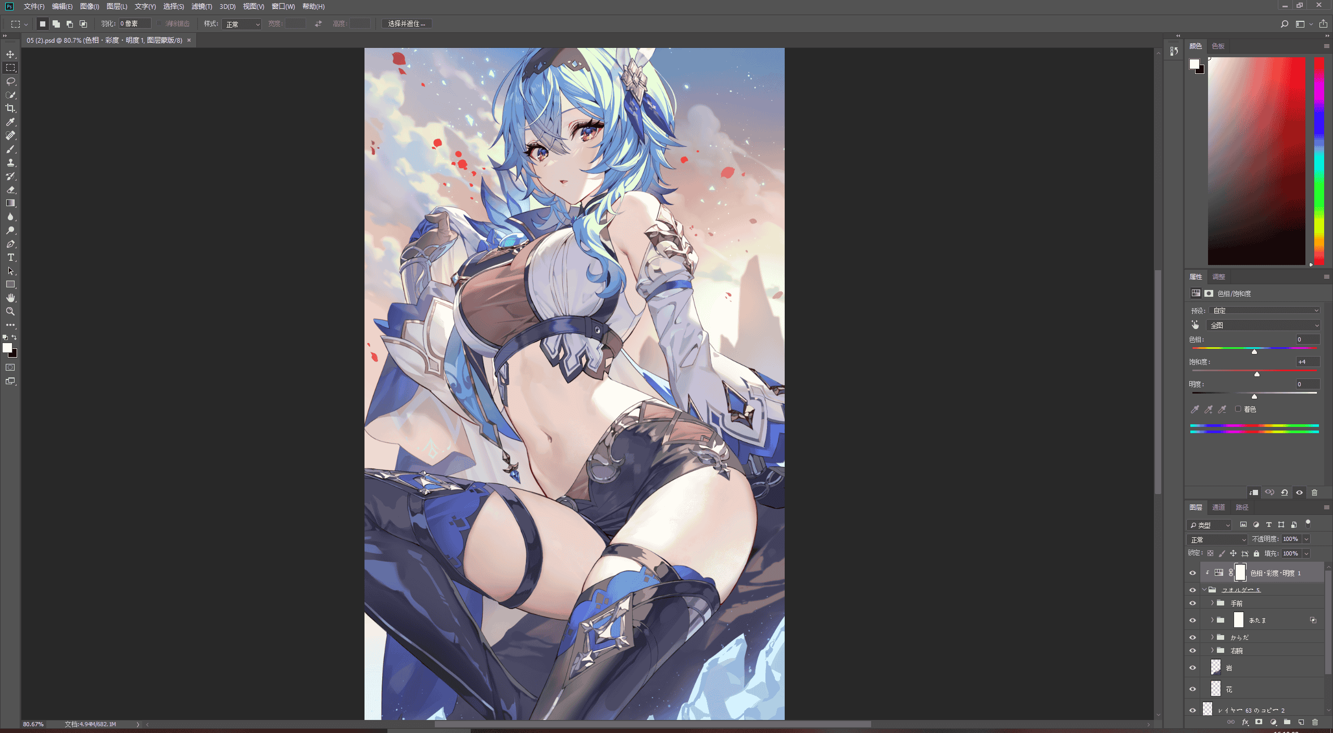The image size is (1333, 733).
Task: Open the 滤镜 menu
Action: point(202,7)
